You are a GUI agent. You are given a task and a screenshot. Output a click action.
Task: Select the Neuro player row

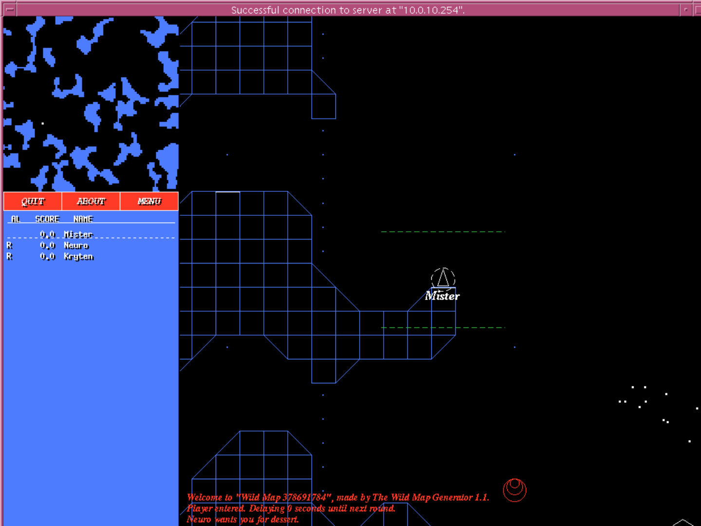[x=91, y=245]
